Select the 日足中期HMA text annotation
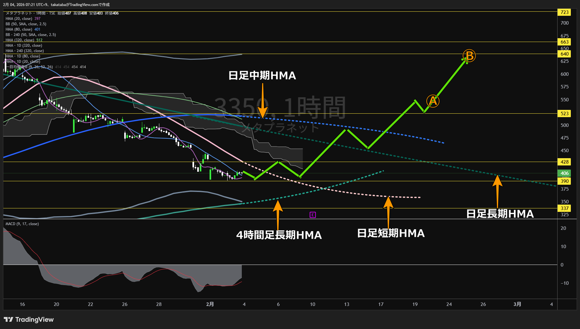Image resolution: width=580 pixels, height=329 pixels. [262, 75]
